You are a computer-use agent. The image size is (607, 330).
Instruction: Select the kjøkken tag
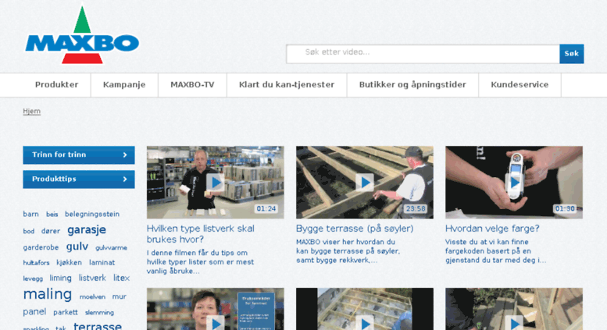(69, 262)
